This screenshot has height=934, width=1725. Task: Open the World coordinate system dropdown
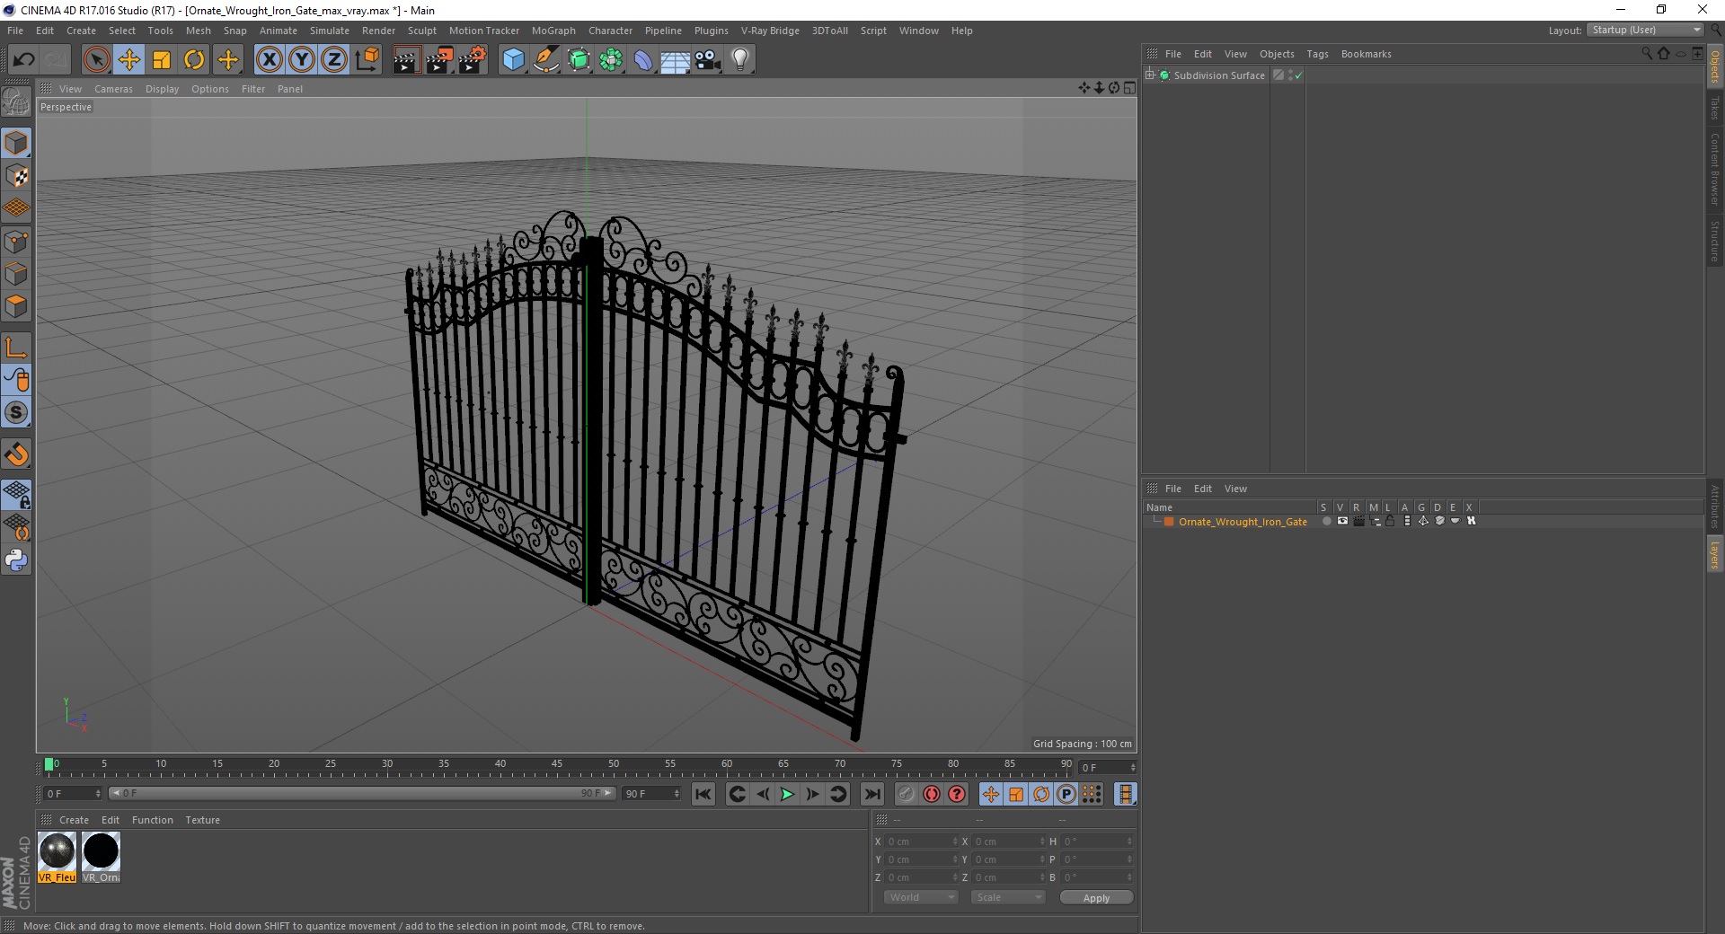point(921,897)
